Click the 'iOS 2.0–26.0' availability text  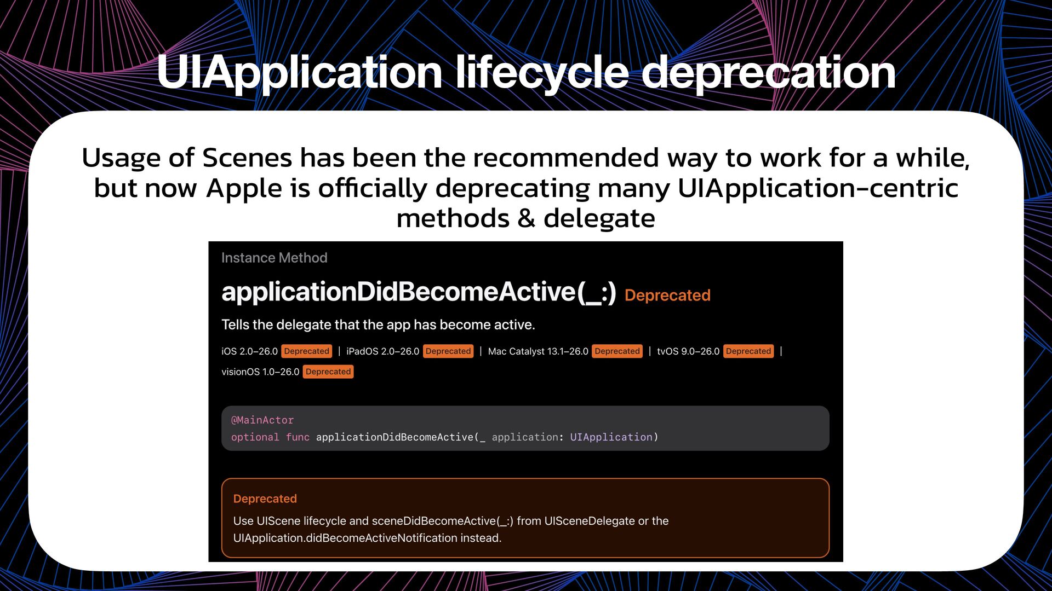(249, 351)
